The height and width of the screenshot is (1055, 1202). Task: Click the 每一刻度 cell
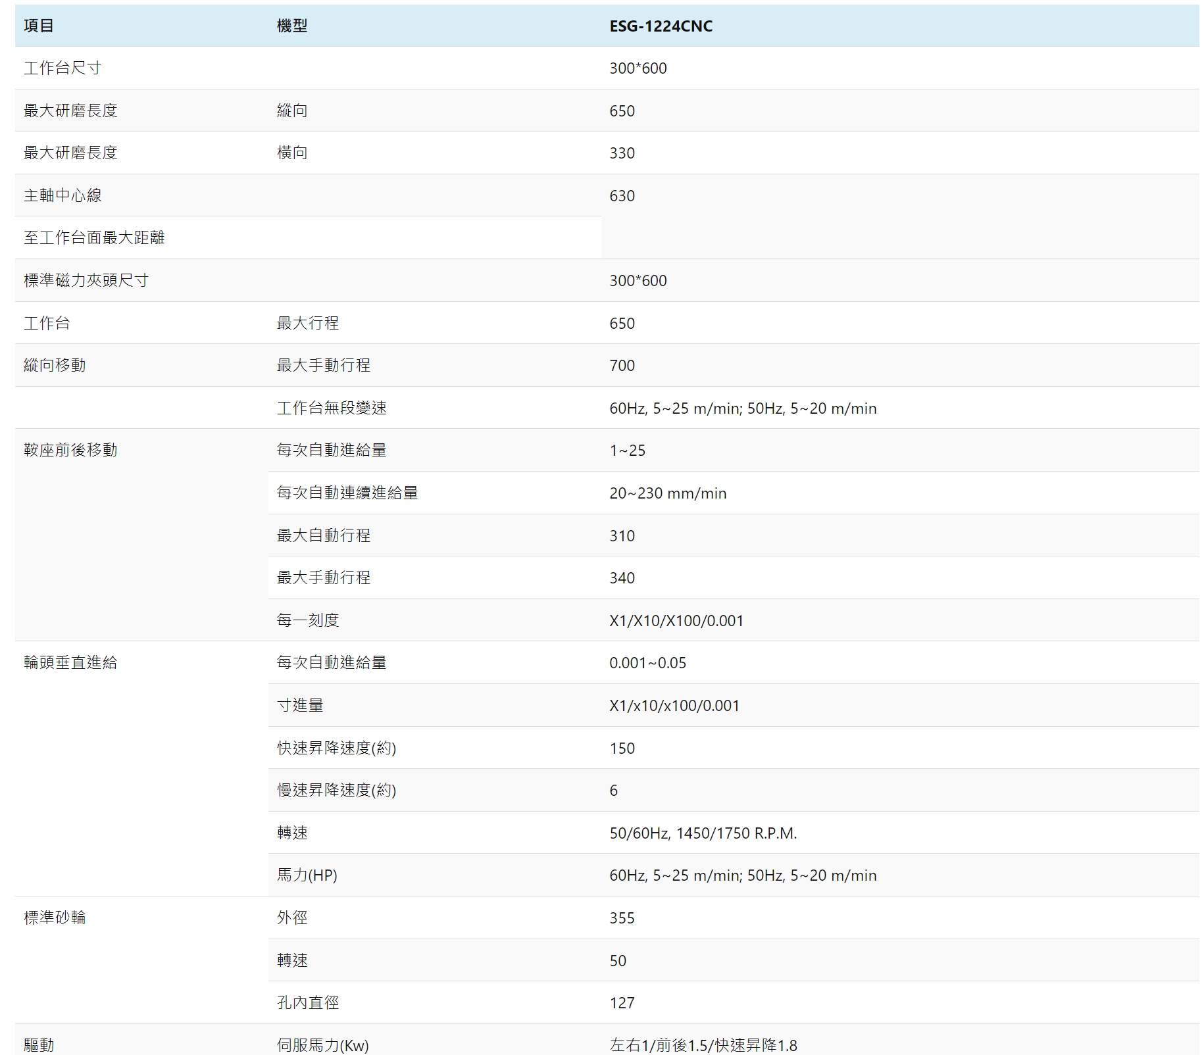click(308, 620)
